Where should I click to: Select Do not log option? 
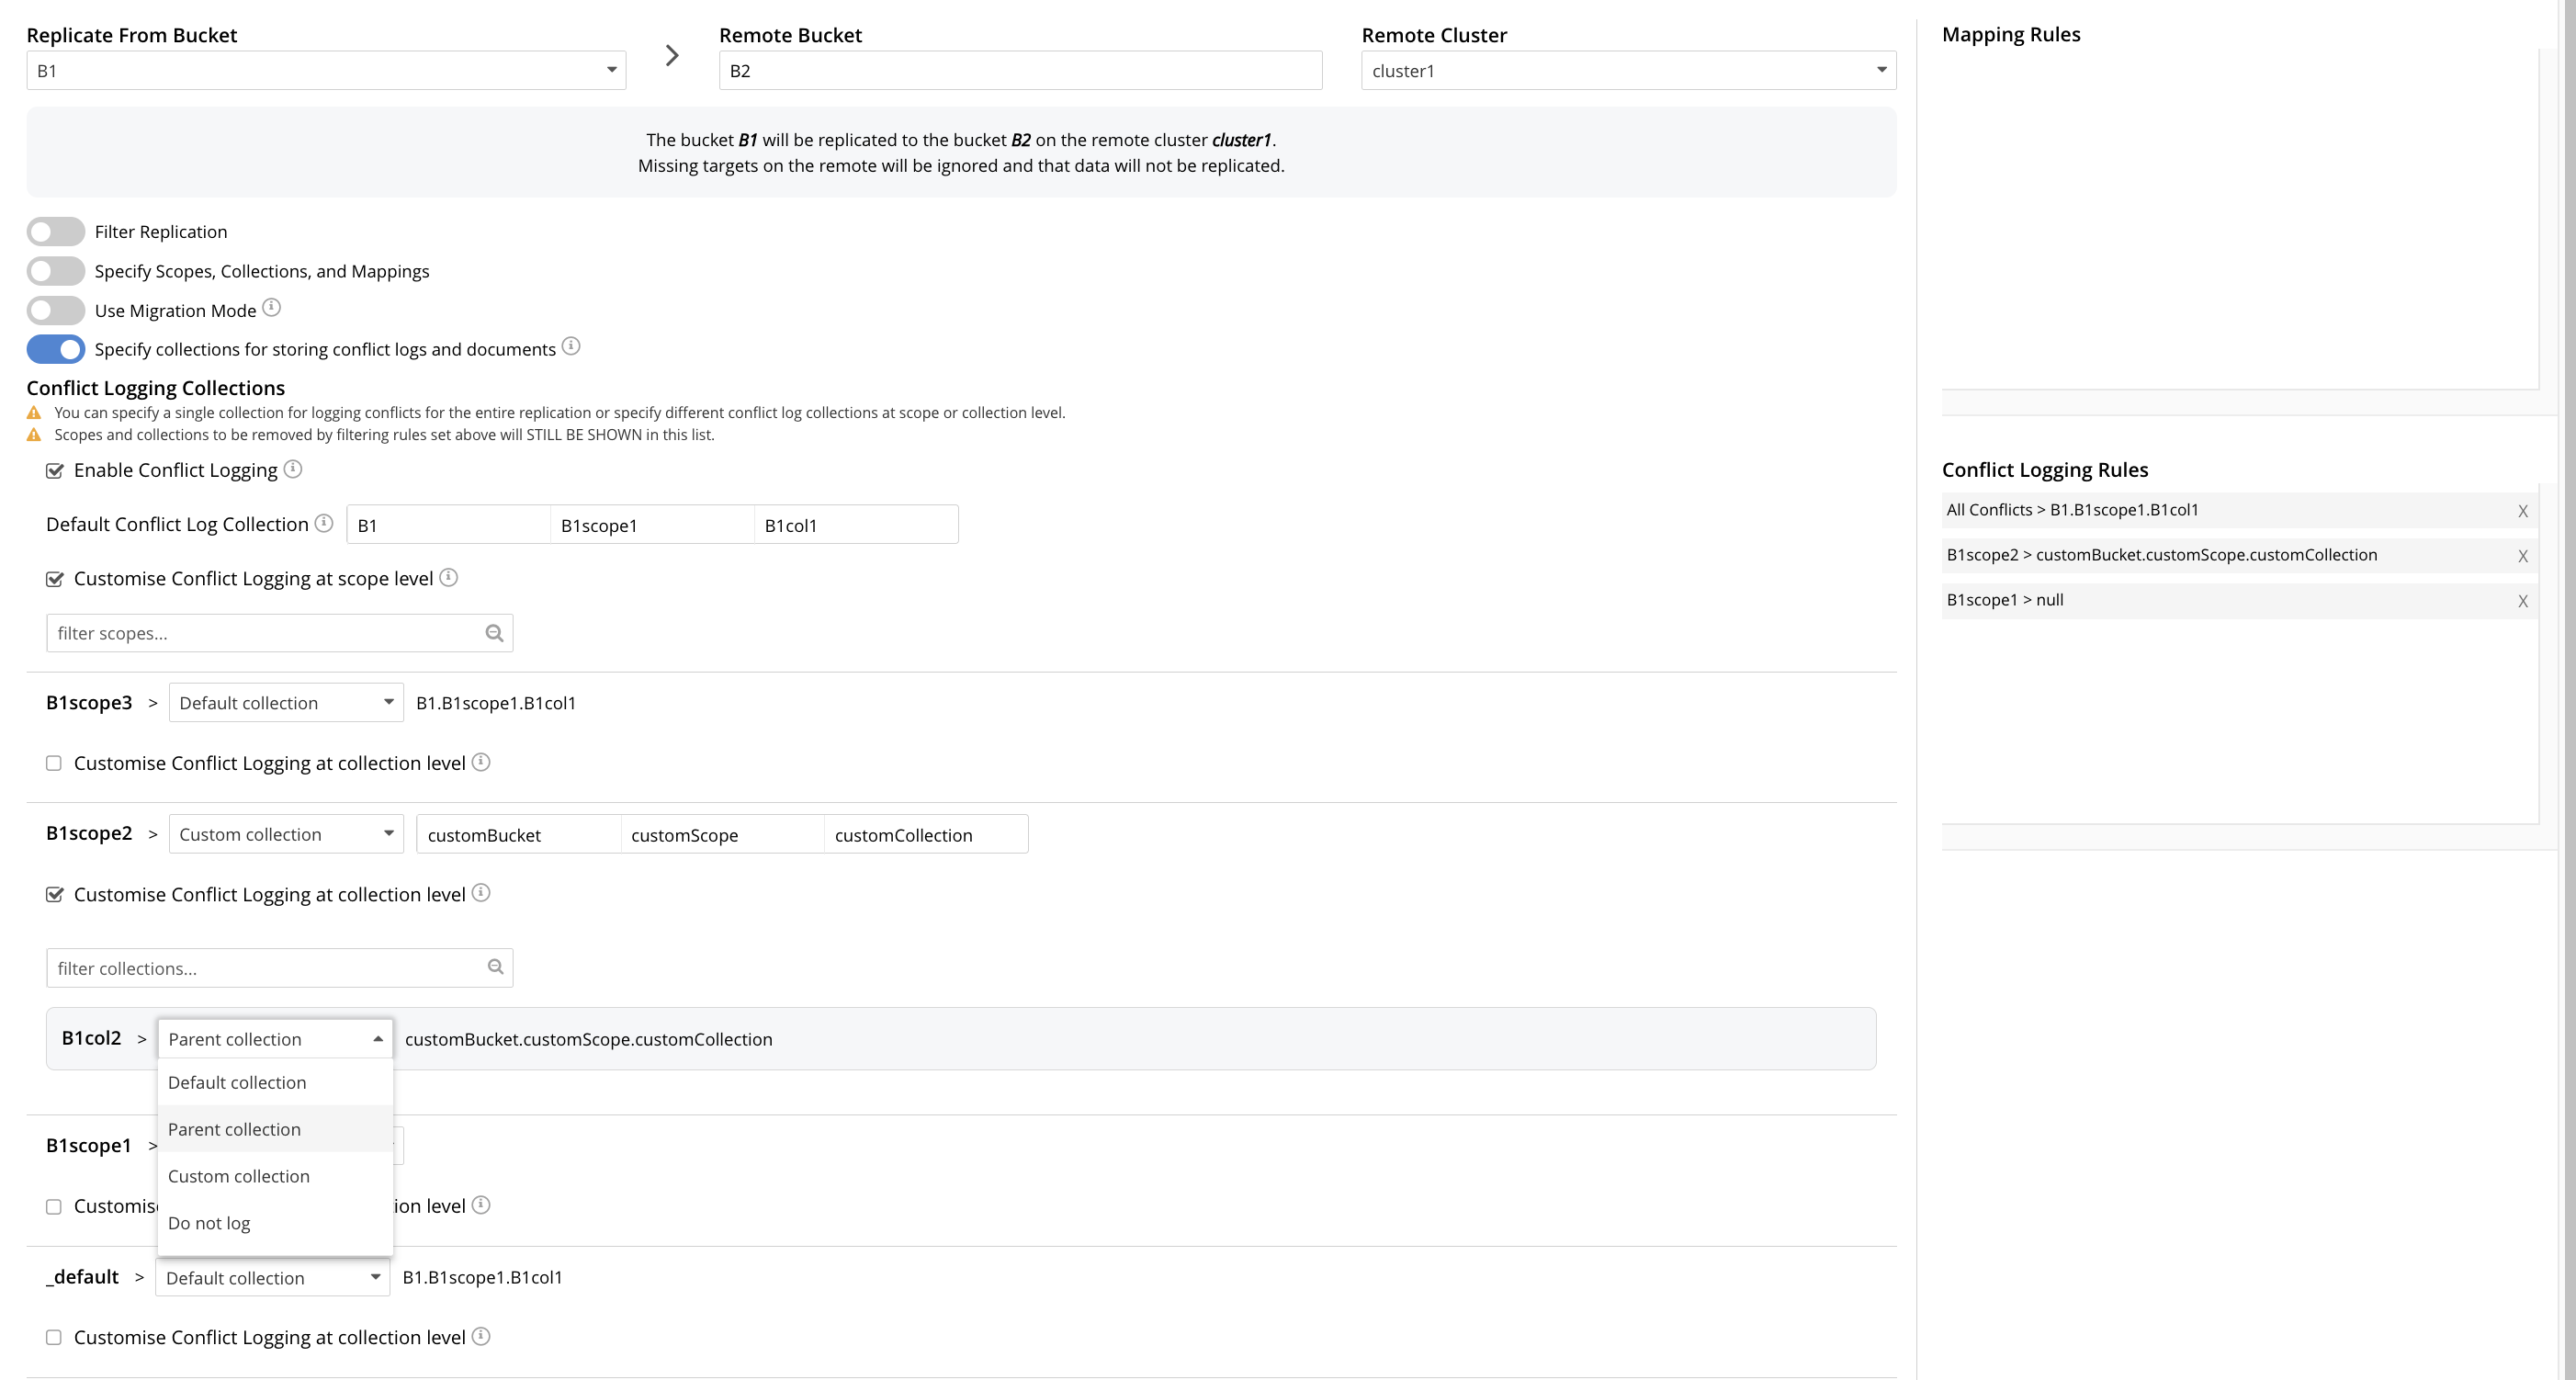pyautogui.click(x=209, y=1223)
